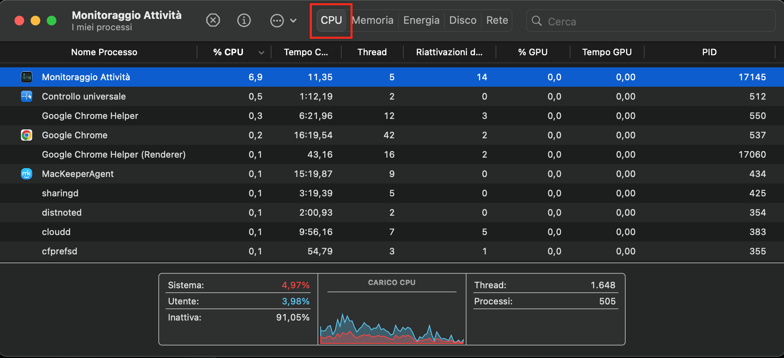Switch to the CPU tab

point(331,20)
